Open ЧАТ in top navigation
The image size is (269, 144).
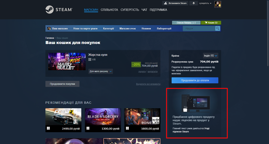coord(144,10)
